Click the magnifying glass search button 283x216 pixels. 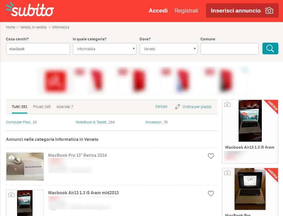coord(270,48)
